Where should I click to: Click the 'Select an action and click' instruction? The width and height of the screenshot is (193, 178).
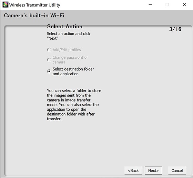point(69,36)
